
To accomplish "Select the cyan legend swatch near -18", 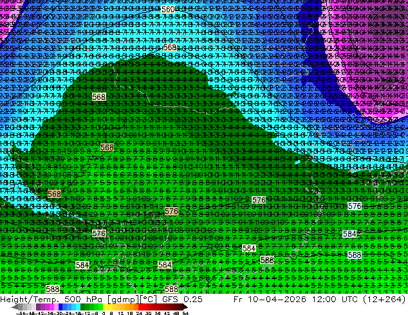I will click(78, 307).
